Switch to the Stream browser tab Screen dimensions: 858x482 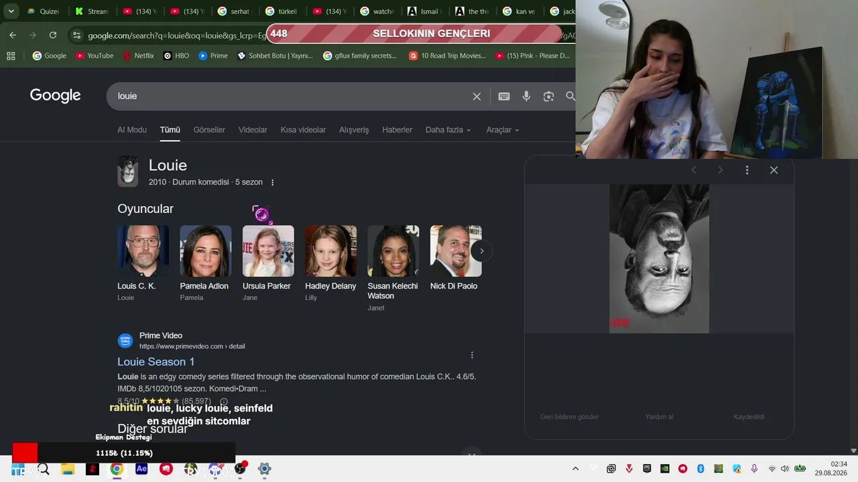tap(91, 11)
